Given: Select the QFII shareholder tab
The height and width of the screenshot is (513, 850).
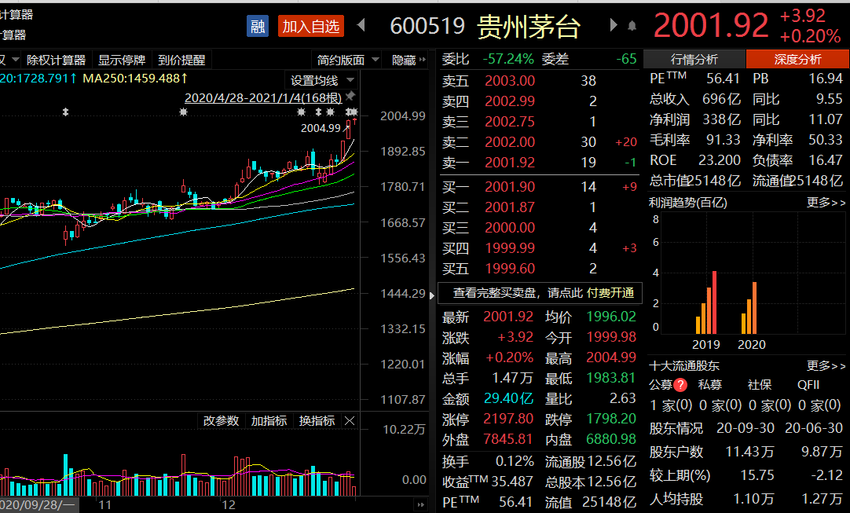Looking at the screenshot, I should [808, 385].
